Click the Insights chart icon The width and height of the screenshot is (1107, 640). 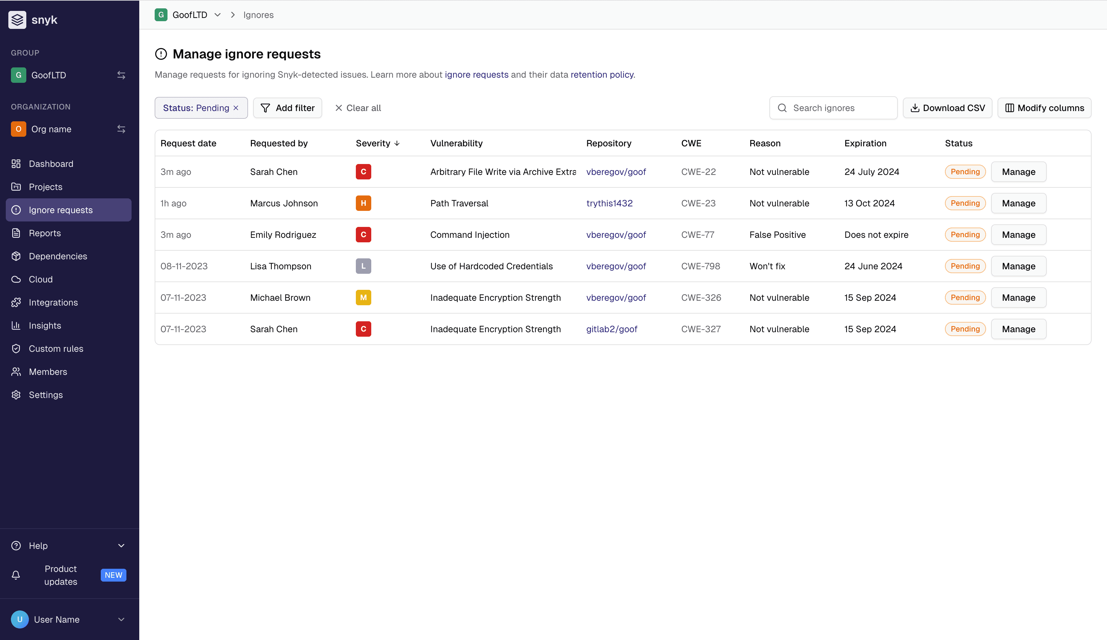coord(16,326)
